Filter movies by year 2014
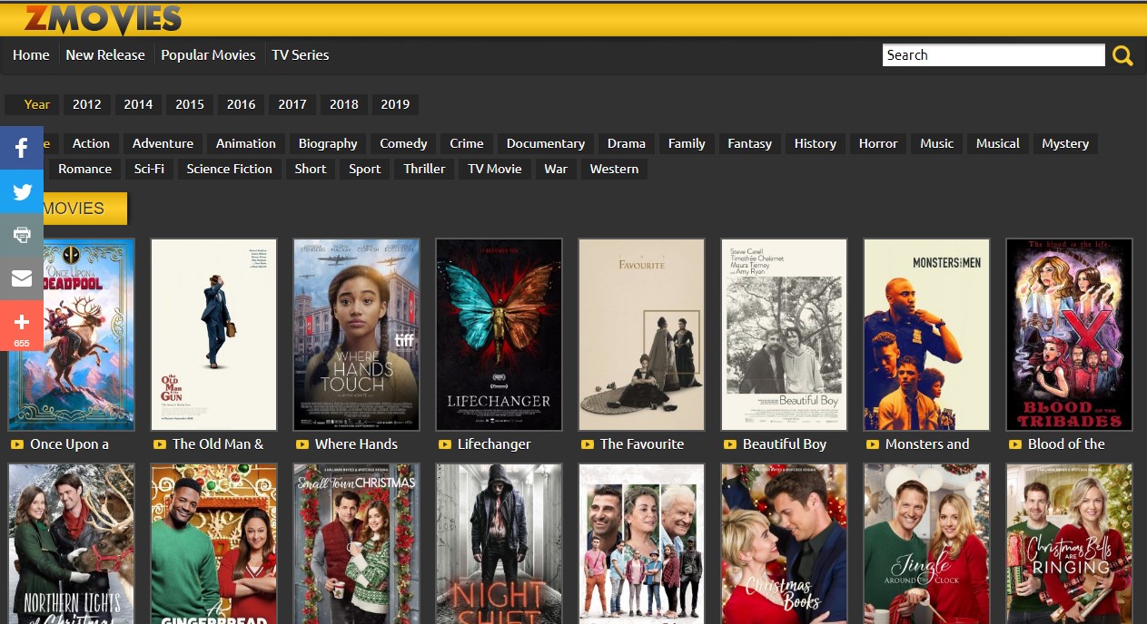This screenshot has height=624, width=1147. (138, 104)
